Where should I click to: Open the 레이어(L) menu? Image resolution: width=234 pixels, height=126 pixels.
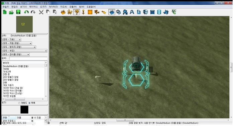click(33, 7)
